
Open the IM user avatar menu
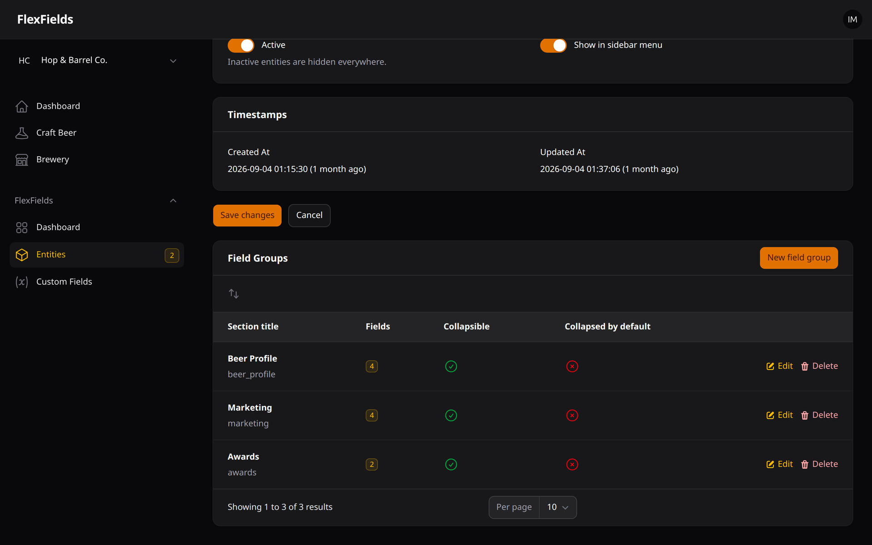click(852, 20)
